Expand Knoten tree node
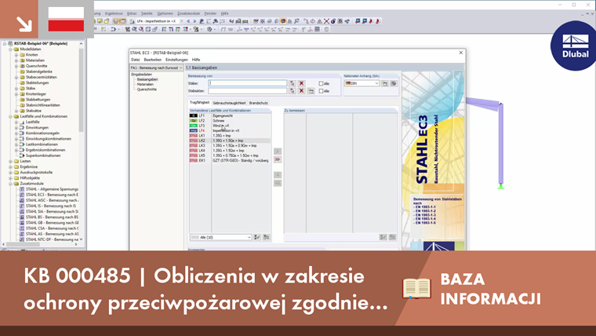This screenshot has height=336, width=596. tap(16, 55)
